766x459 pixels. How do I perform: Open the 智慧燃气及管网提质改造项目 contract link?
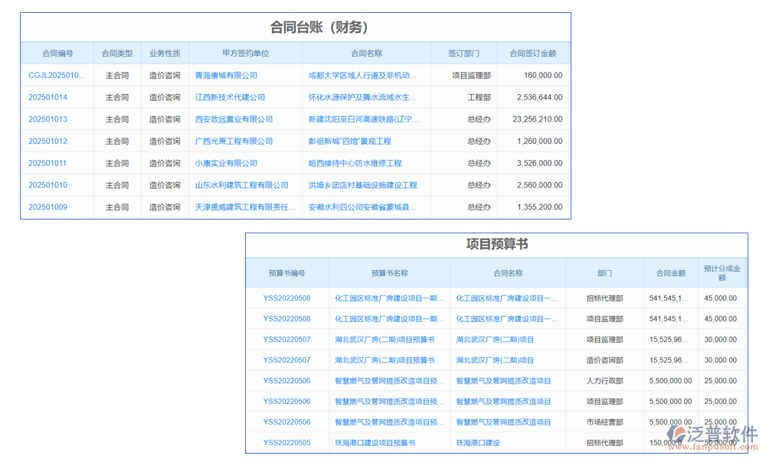coord(503,380)
